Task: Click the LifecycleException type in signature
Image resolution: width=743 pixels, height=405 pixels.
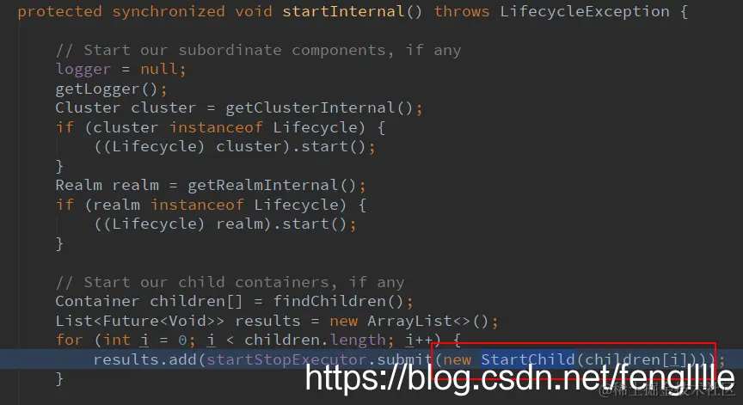Action: coord(585,11)
